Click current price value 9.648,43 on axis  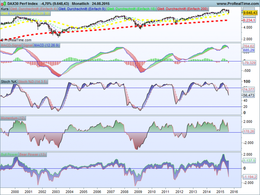(251, 13)
